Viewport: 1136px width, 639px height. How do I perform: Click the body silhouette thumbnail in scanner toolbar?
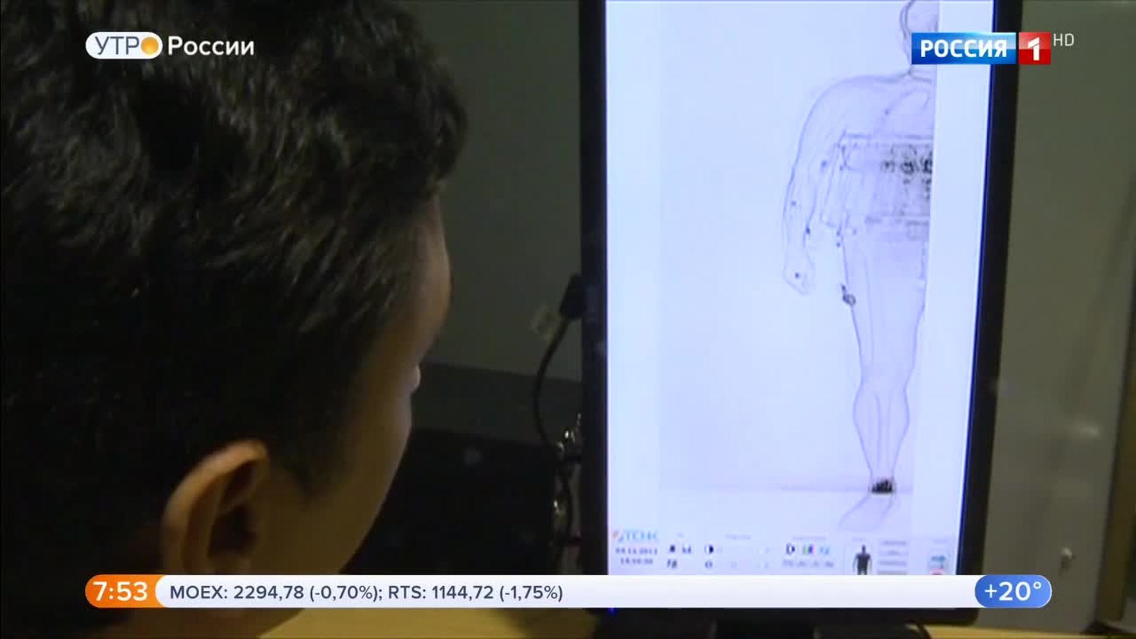(862, 559)
